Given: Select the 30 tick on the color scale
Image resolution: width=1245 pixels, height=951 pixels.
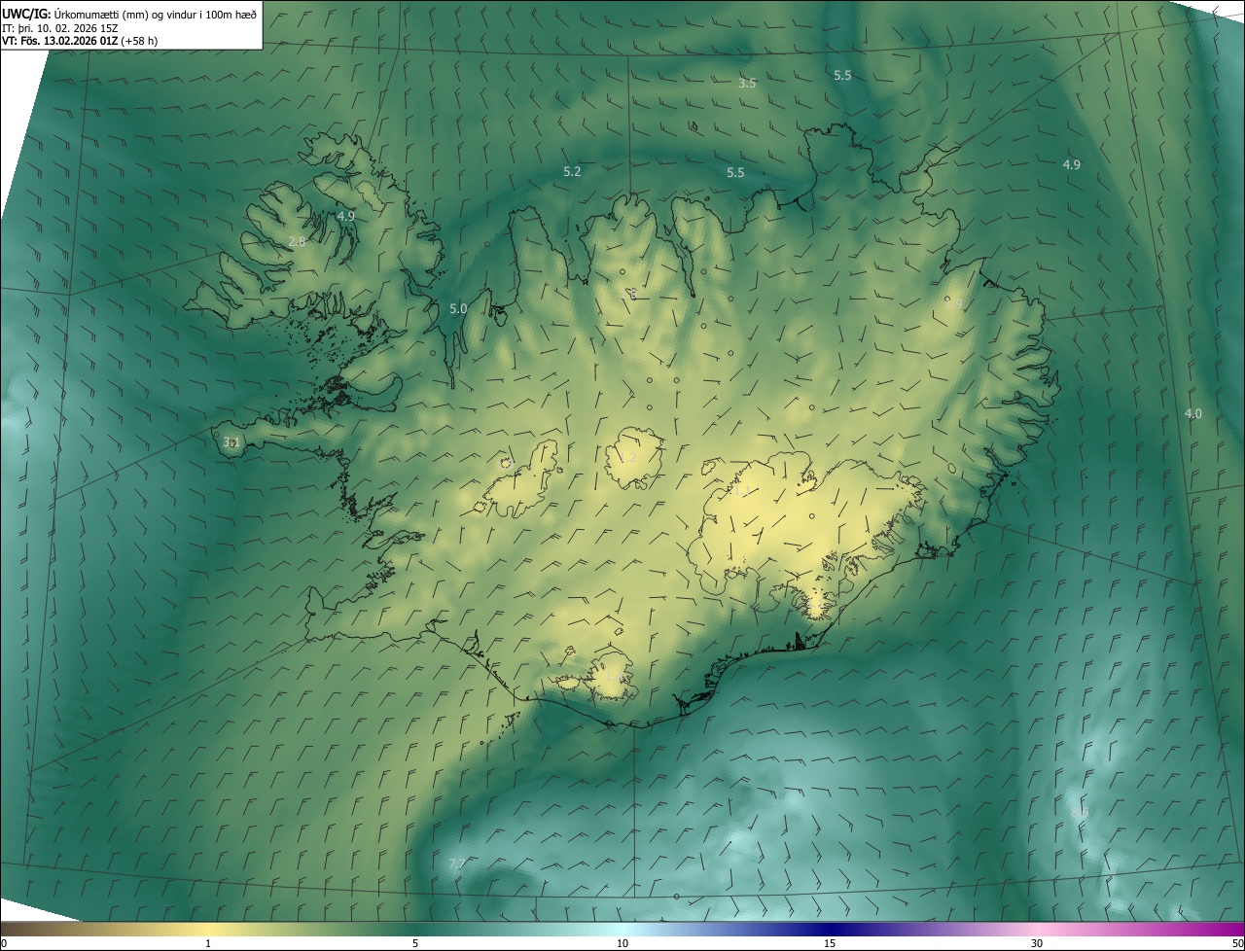Looking at the screenshot, I should pyautogui.click(x=1037, y=943).
